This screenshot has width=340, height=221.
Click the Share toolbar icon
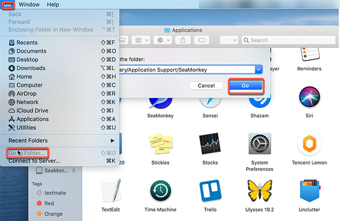(x=183, y=40)
